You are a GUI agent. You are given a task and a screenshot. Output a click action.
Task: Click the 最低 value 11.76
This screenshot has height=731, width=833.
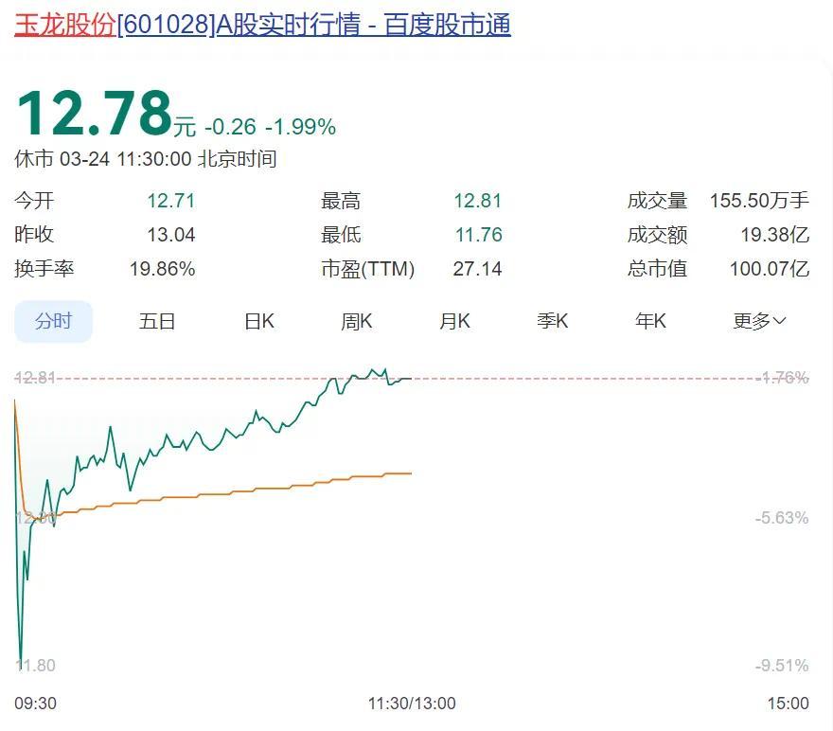pyautogui.click(x=479, y=235)
